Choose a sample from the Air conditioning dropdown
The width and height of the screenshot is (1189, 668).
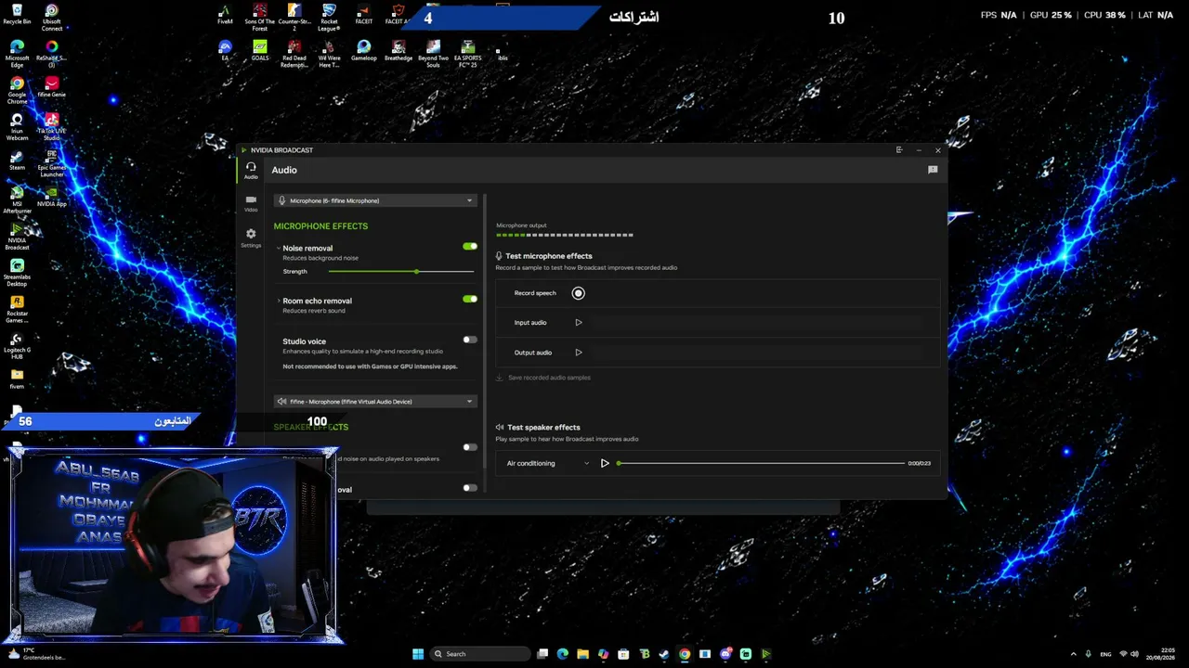click(x=548, y=463)
